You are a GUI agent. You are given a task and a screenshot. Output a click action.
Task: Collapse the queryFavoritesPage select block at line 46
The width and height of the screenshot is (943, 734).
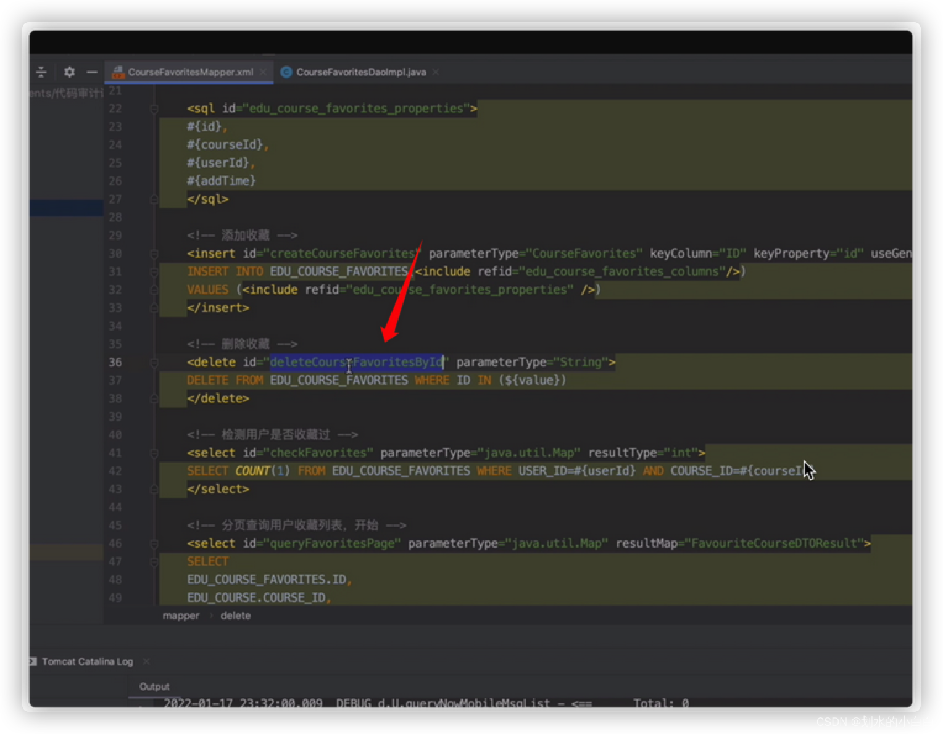154,544
